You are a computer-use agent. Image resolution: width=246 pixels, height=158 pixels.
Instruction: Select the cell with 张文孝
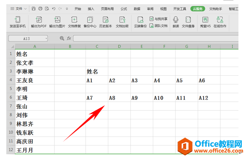[x=35, y=63]
